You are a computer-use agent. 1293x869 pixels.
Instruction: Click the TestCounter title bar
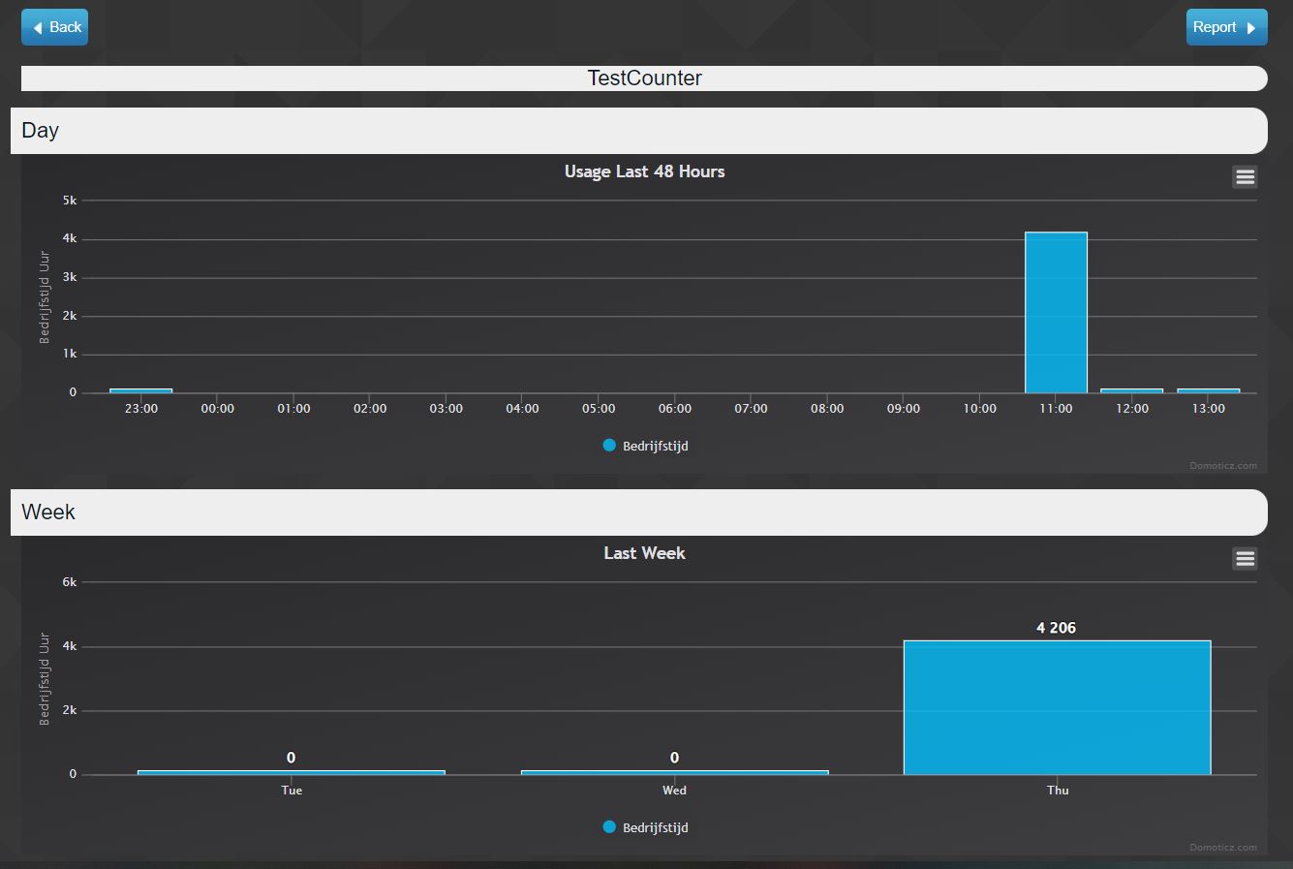(644, 78)
